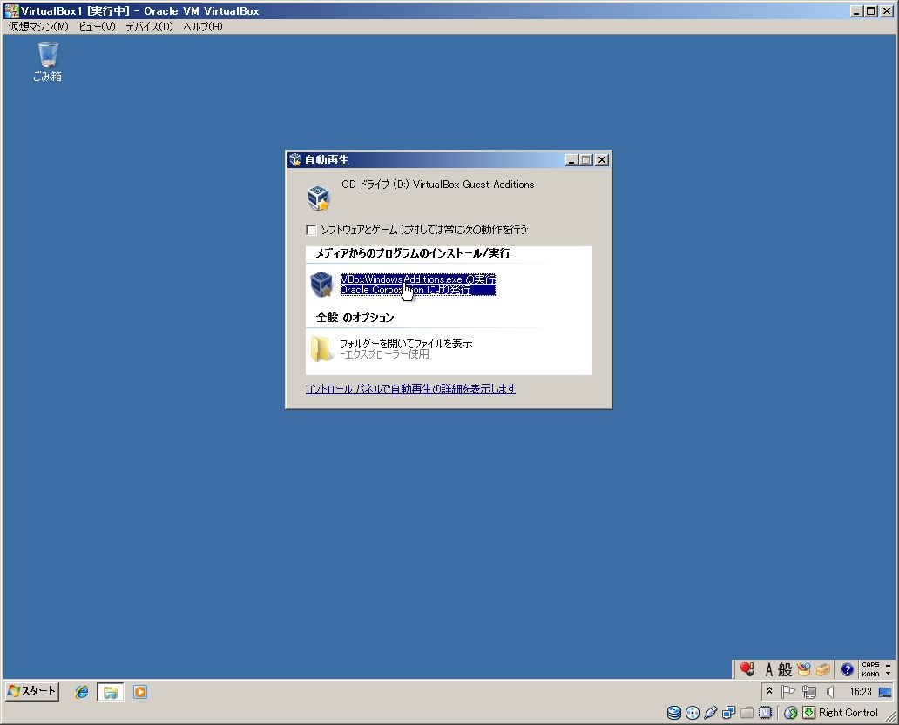The height and width of the screenshot is (725, 899).
Task: Open the 仮想マシン(M) menu
Action: 38,27
